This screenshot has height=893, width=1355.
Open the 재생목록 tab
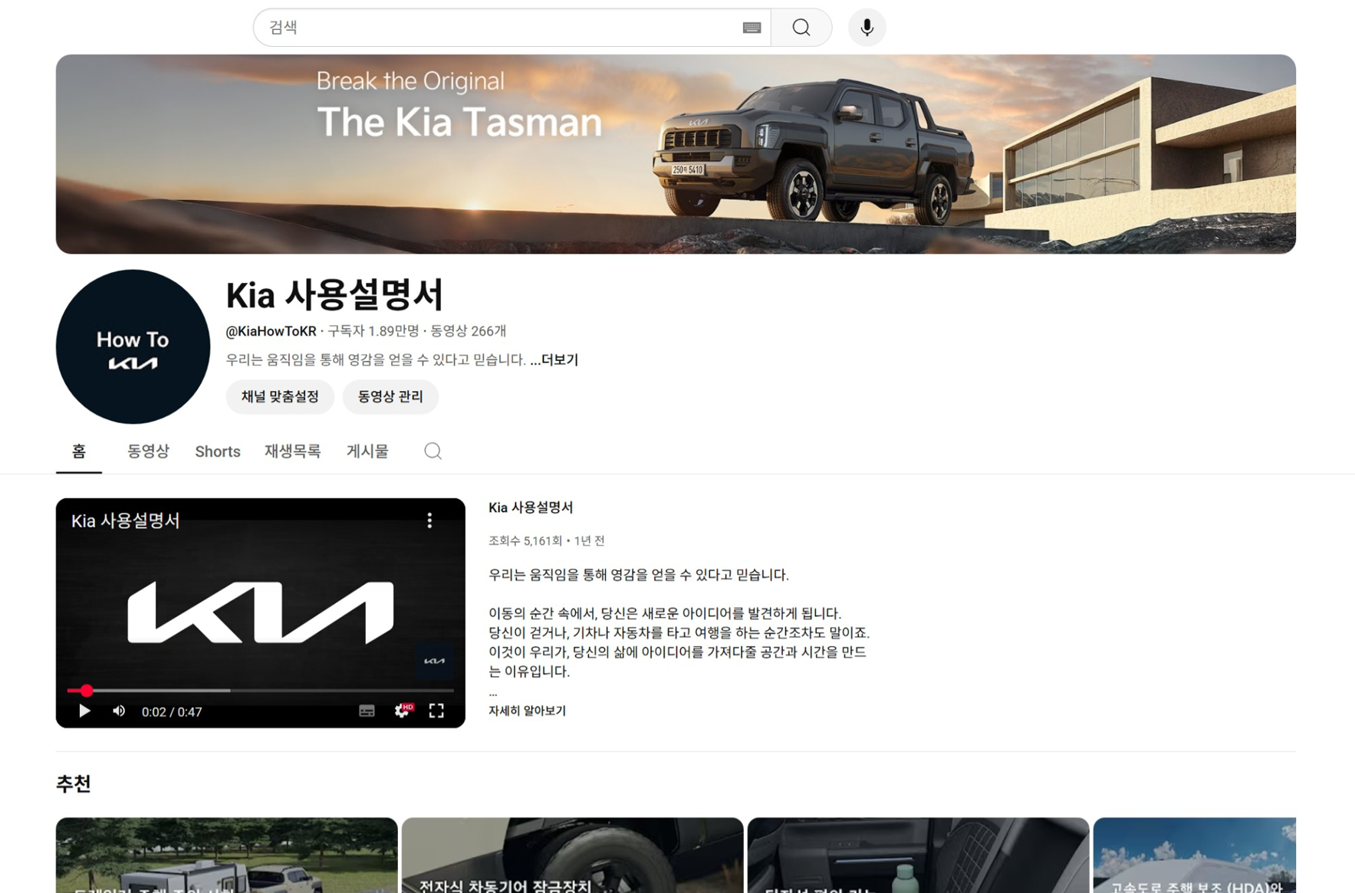(x=292, y=451)
